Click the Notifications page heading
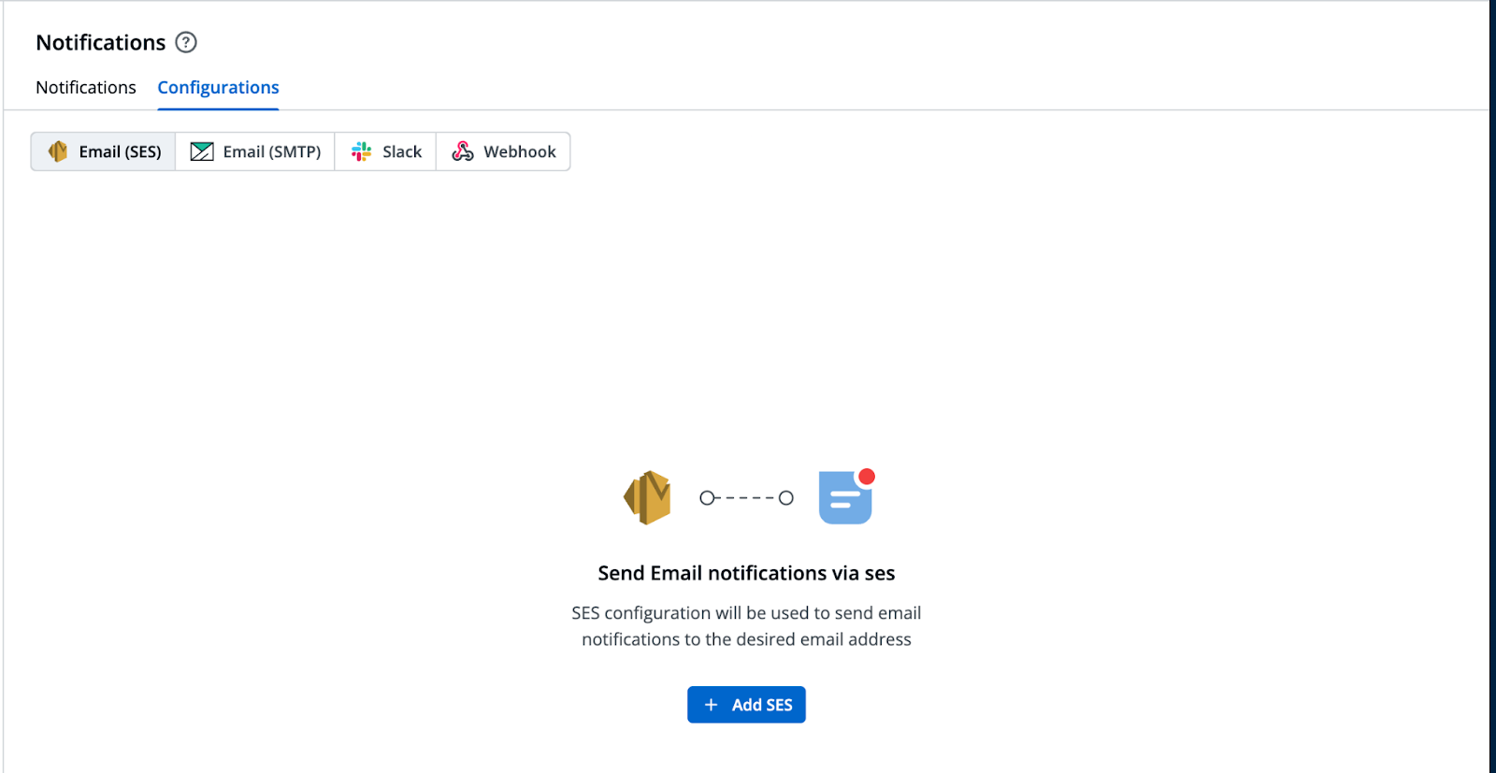1496x773 pixels. (x=98, y=42)
